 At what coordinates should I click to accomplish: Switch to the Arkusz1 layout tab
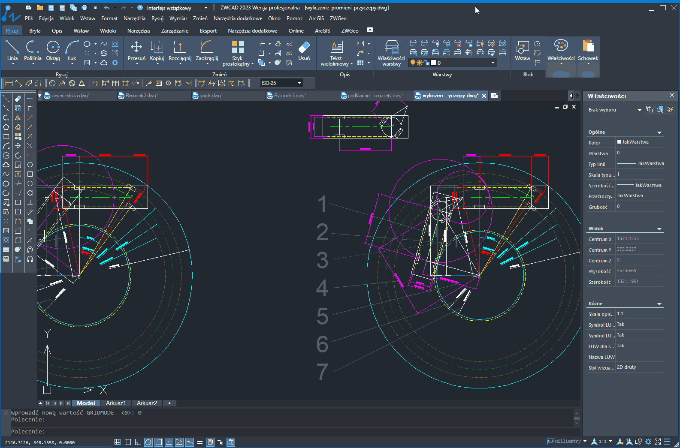pos(116,403)
